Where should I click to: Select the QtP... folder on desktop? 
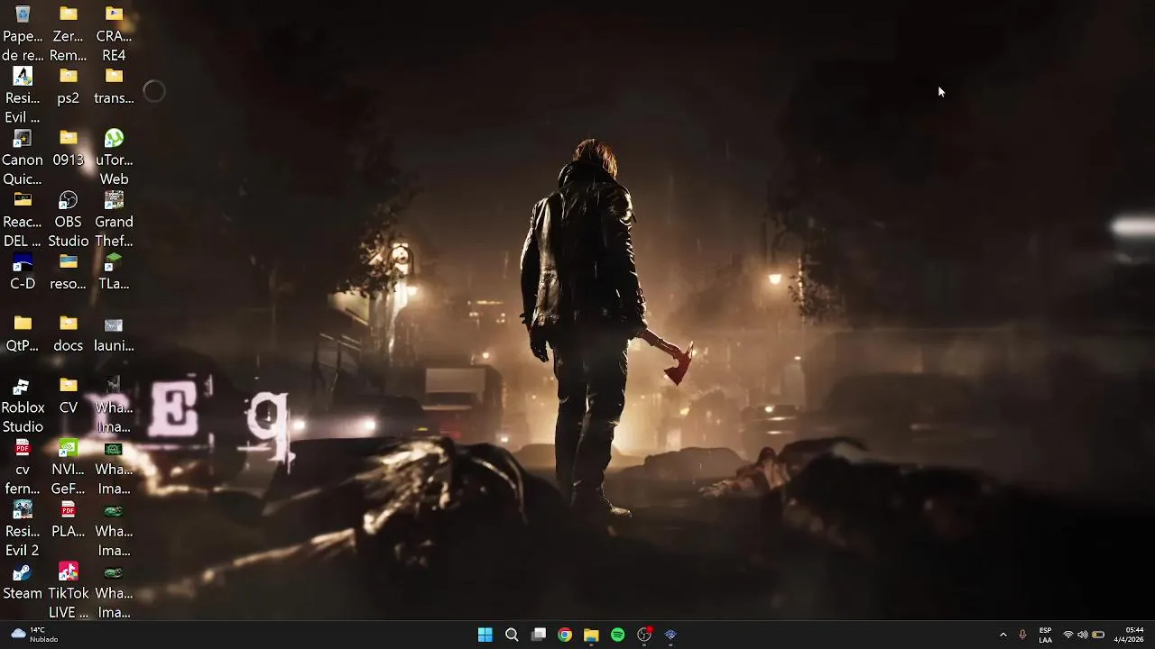pos(23,335)
